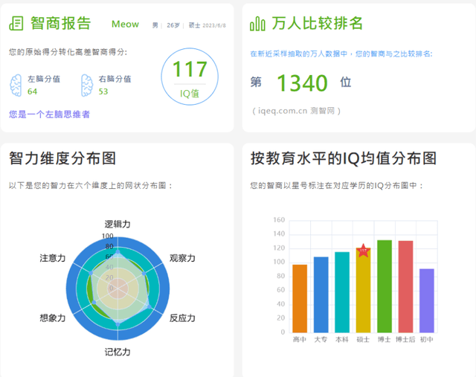Viewport: 476px width, 377px height.
Task: Click the 注意力 radar axis label
Action: [x=53, y=258]
